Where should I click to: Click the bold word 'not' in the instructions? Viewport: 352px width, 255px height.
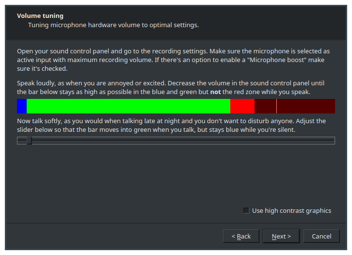click(215, 92)
